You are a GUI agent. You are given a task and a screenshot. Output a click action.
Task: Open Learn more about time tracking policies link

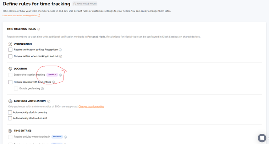tap(21, 16)
